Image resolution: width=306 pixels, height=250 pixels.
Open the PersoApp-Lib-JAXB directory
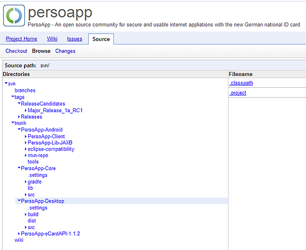(50, 143)
